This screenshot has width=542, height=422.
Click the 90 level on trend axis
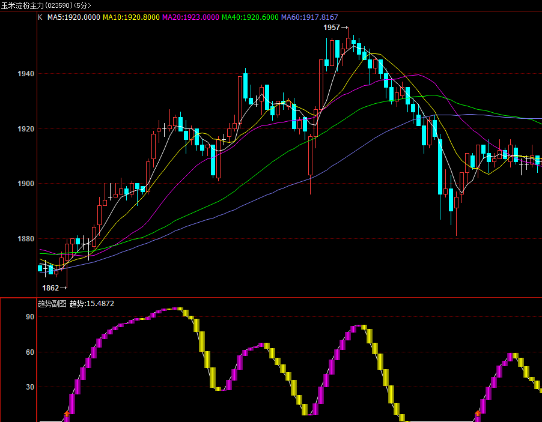pyautogui.click(x=30, y=317)
